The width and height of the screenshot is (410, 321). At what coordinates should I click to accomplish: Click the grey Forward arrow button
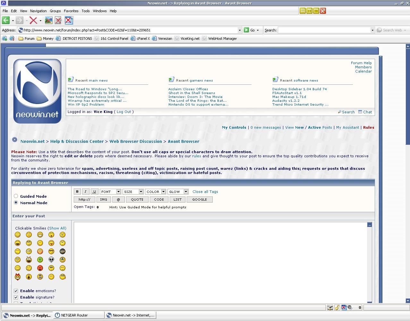tap(20, 21)
